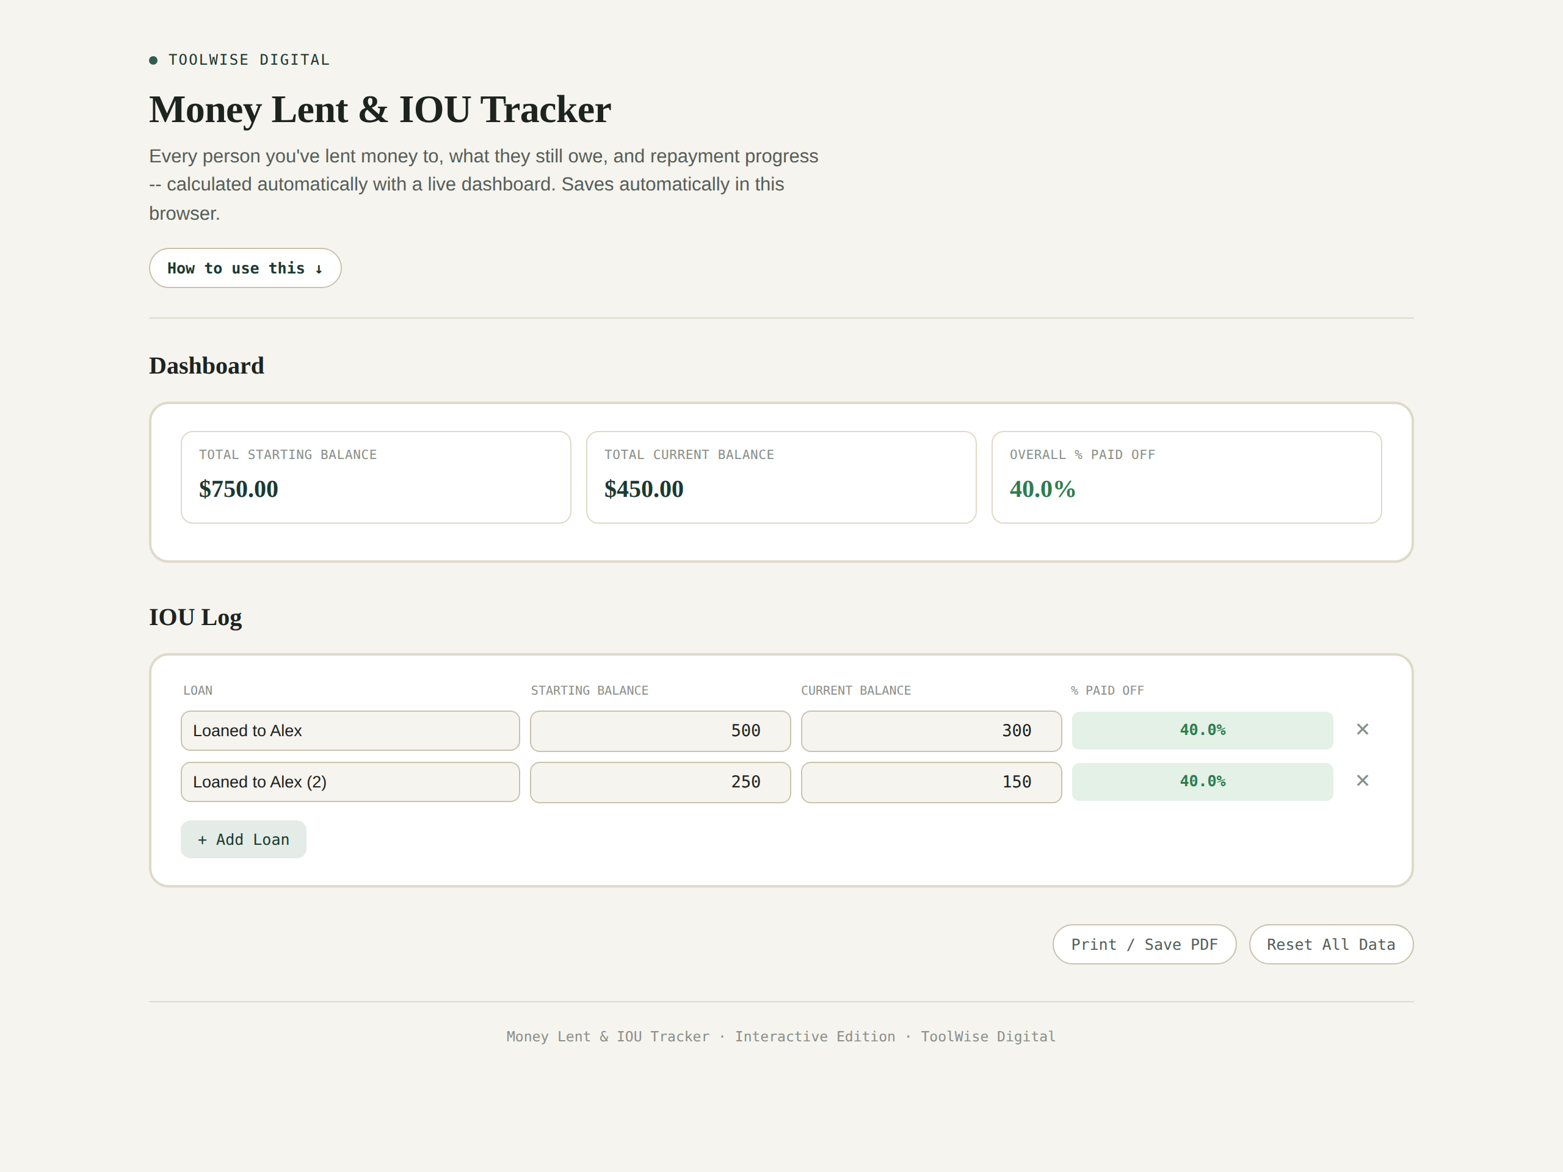Click the + Add Loan button
Viewport: 1563px width, 1172px height.
243,839
